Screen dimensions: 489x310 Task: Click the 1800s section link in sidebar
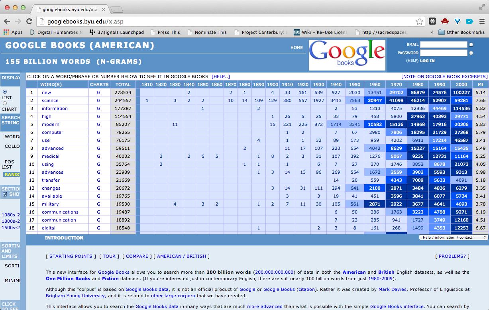click(x=10, y=221)
